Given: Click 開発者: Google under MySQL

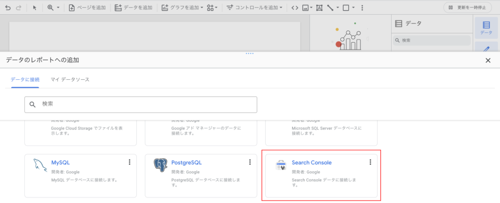Looking at the screenshot, I should [x=65, y=172].
